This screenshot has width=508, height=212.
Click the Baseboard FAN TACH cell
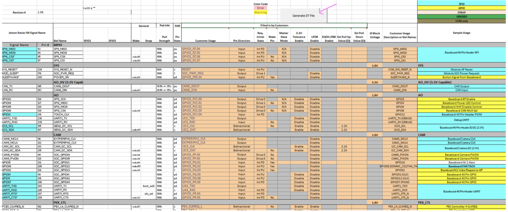461,166
